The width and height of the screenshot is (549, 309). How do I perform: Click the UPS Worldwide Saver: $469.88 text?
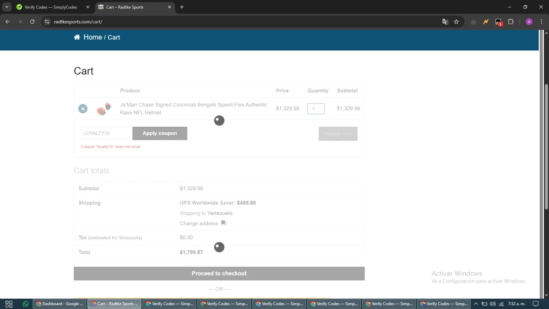218,203
